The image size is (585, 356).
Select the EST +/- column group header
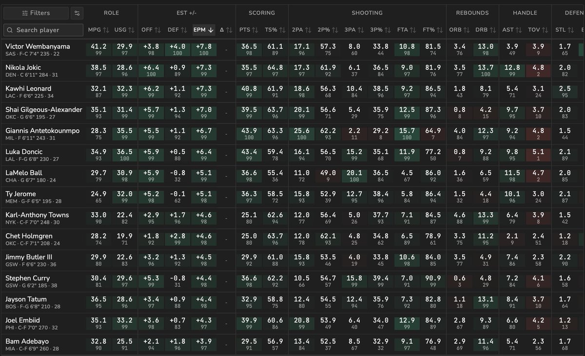click(x=186, y=13)
